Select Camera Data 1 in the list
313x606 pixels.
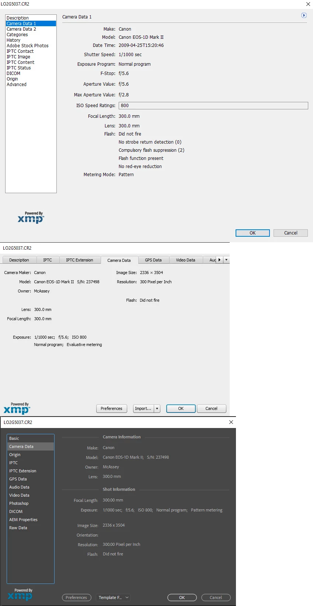click(31, 23)
